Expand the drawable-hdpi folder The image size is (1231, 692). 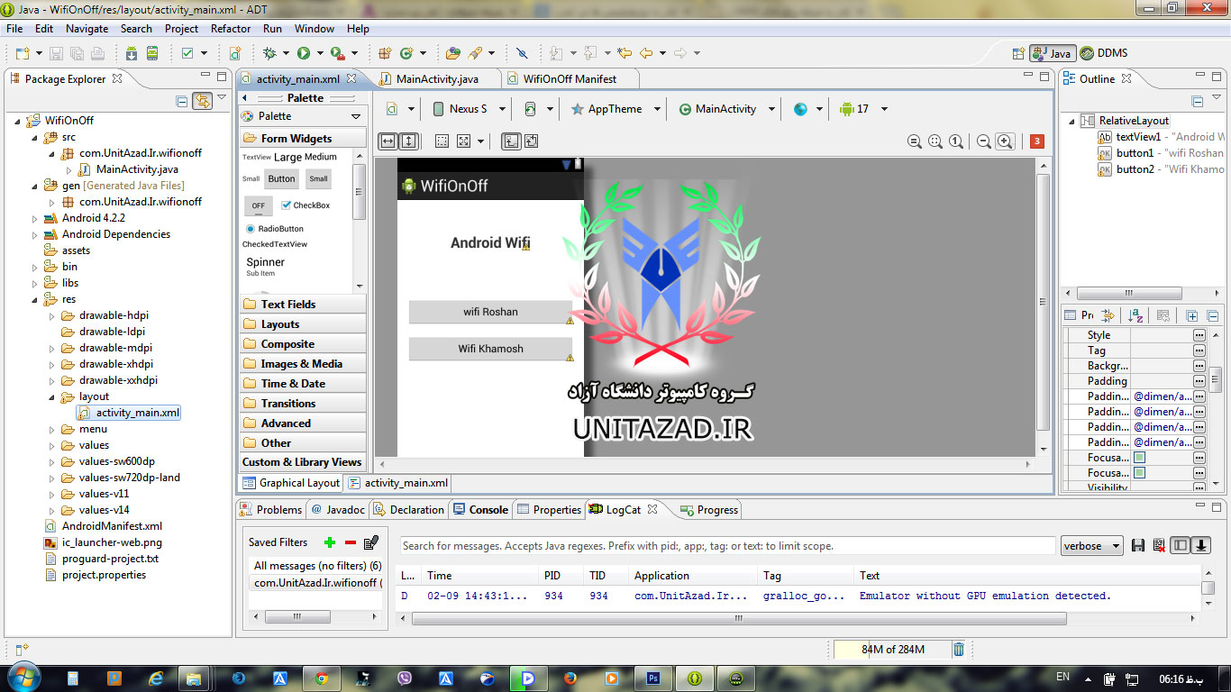(52, 315)
